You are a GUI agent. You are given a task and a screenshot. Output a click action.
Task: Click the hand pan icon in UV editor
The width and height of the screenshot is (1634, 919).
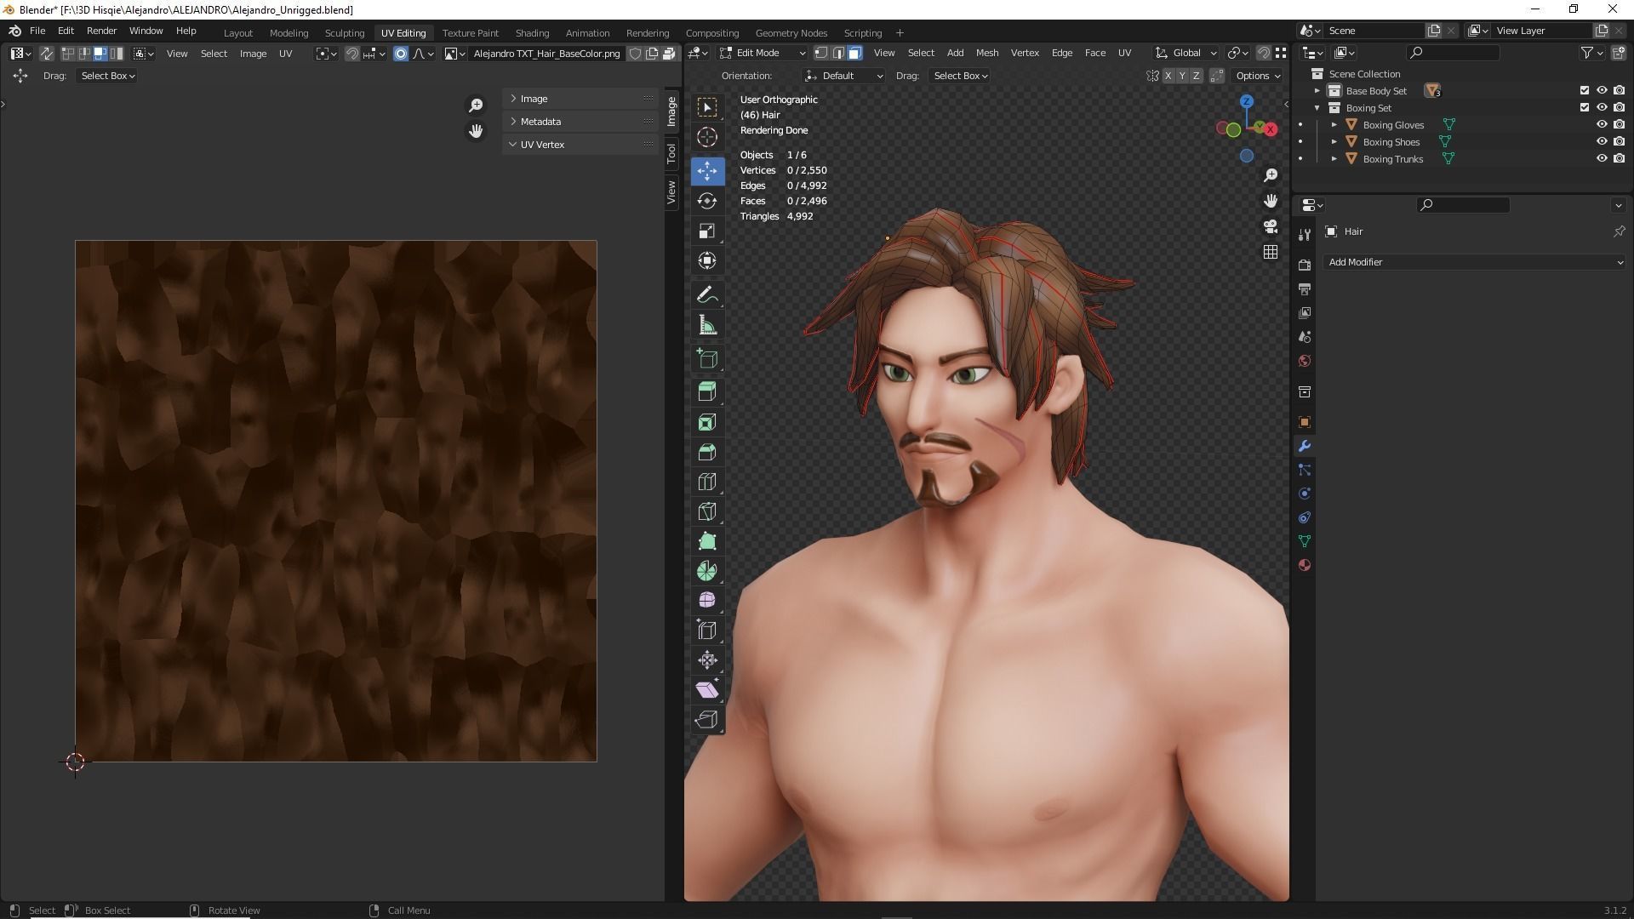pyautogui.click(x=476, y=131)
